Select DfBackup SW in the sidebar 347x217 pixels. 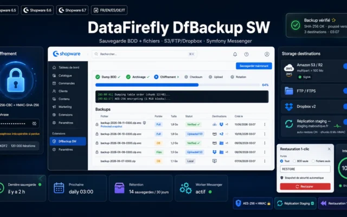[68, 141]
